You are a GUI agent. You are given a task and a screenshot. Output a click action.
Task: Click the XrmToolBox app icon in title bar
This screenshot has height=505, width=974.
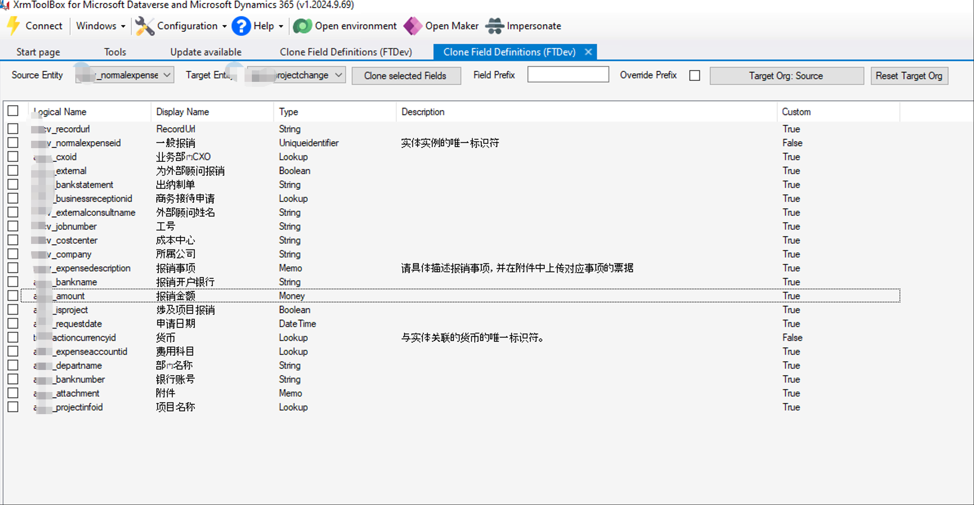(x=4, y=5)
